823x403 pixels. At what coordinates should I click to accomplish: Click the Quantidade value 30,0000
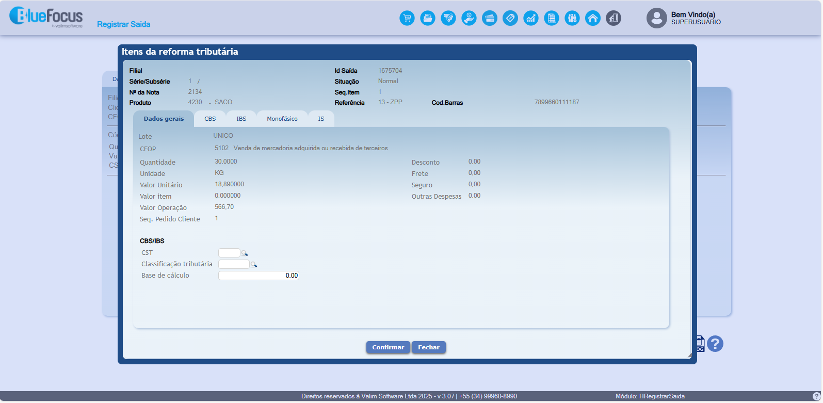pyautogui.click(x=226, y=162)
